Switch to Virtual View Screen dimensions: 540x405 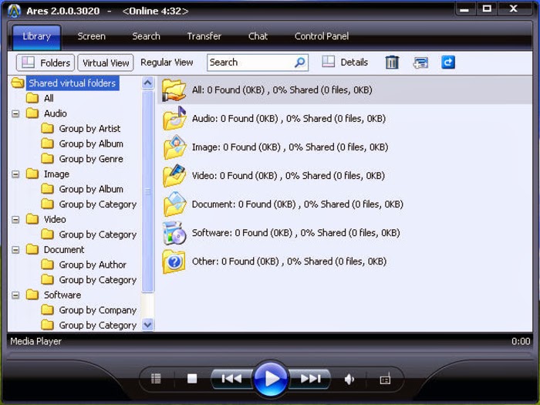pyautogui.click(x=106, y=62)
